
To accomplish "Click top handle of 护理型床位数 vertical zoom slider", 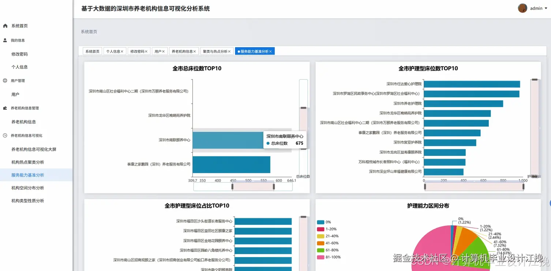I will tap(535, 79).
